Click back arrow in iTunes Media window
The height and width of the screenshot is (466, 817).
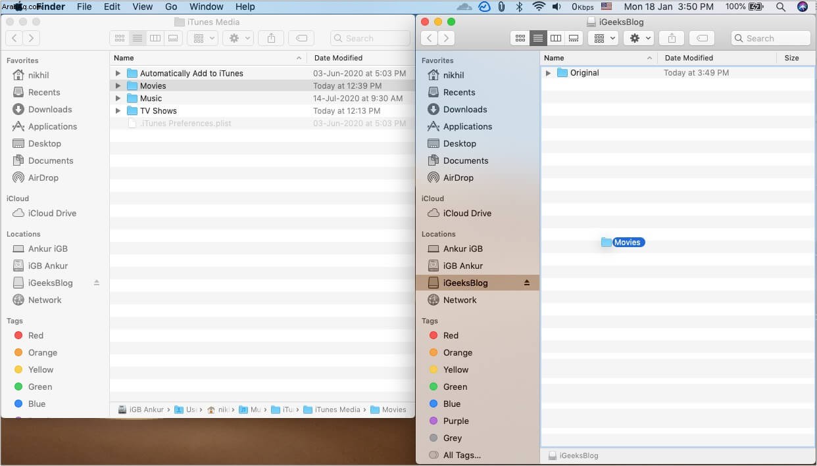click(x=14, y=38)
